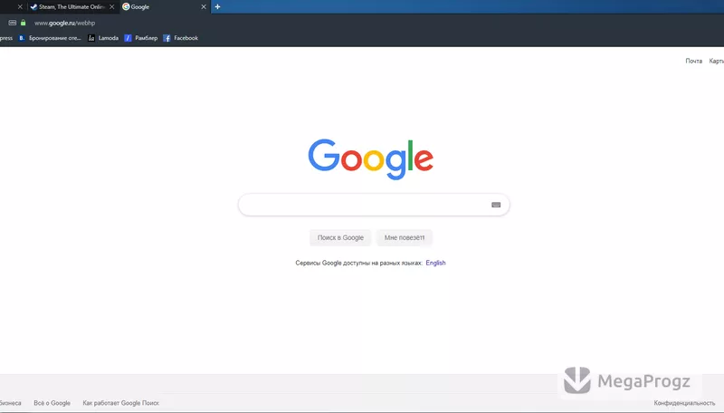Switch language to English
This screenshot has width=724, height=413.
tap(435, 263)
